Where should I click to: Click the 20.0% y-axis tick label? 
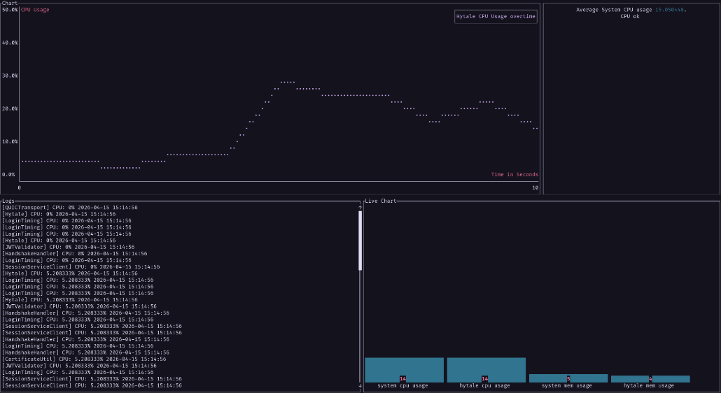[x=10, y=109]
